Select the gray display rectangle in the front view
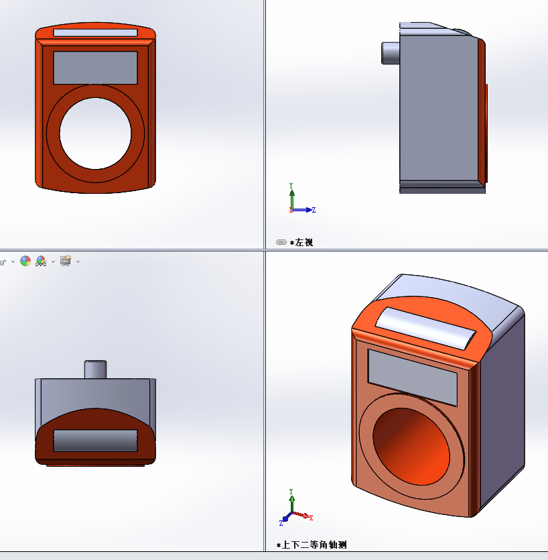548x560 pixels. tap(95, 68)
